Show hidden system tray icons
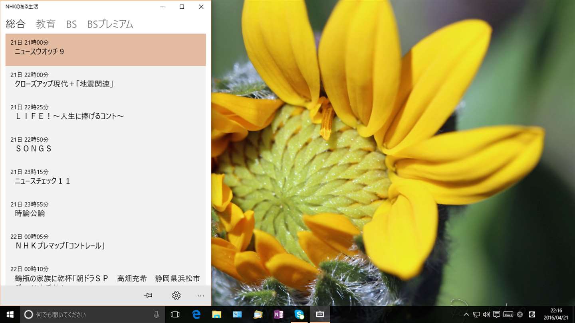Viewport: 575px width, 323px height. tap(466, 315)
